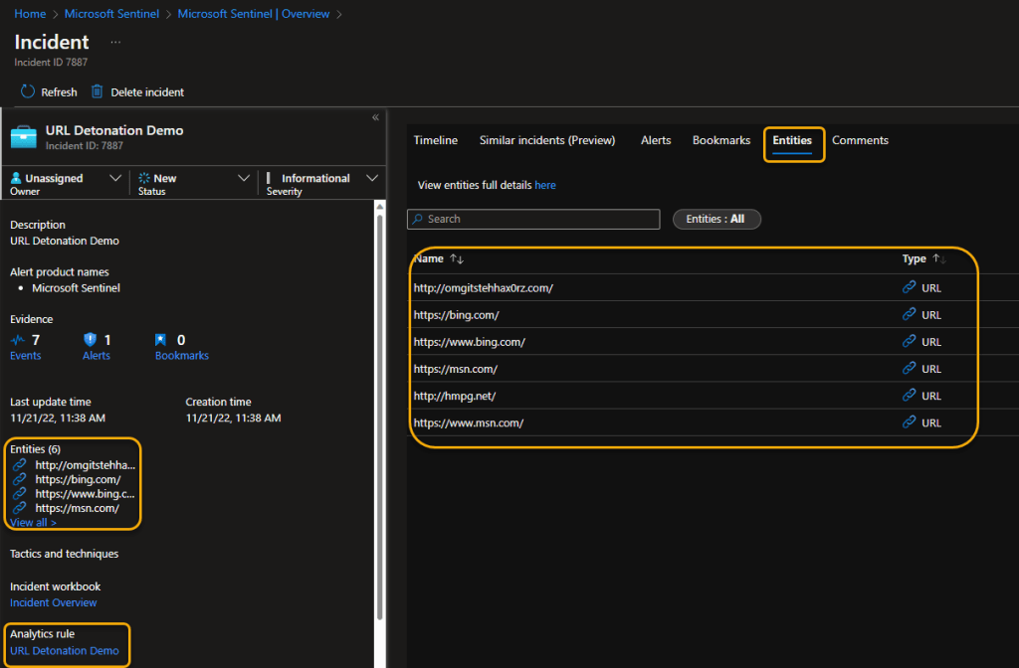Click URL type icon in http://hmpg.net/ row

[910, 395]
